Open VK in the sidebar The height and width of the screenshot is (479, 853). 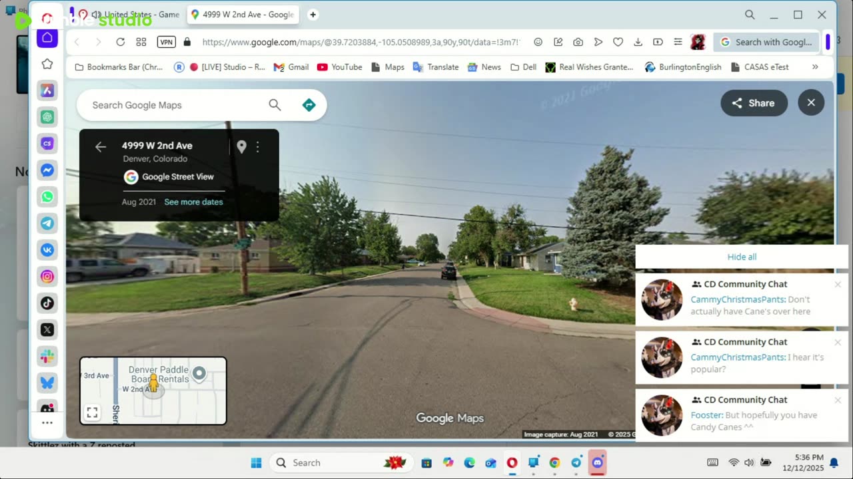(x=47, y=250)
